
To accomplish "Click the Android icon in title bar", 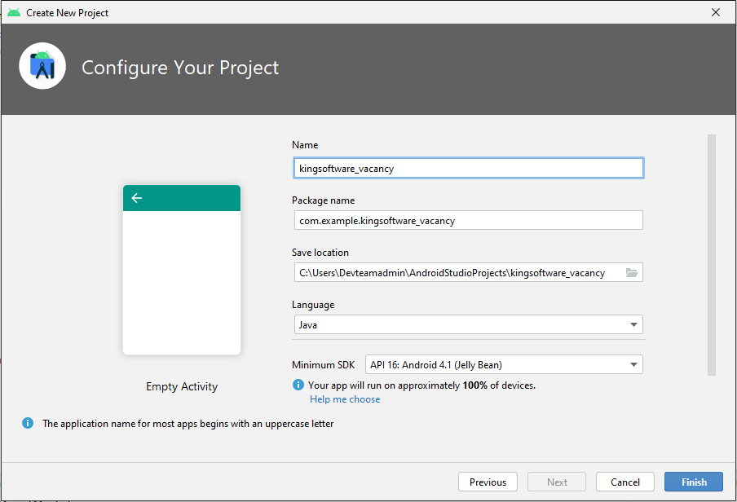I will click(14, 12).
